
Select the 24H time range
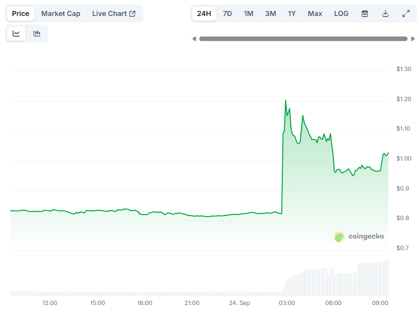click(x=204, y=13)
